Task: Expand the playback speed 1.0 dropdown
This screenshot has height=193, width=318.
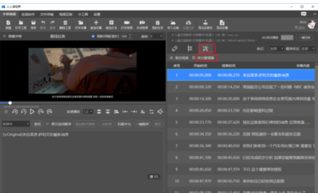Action: pos(88,112)
